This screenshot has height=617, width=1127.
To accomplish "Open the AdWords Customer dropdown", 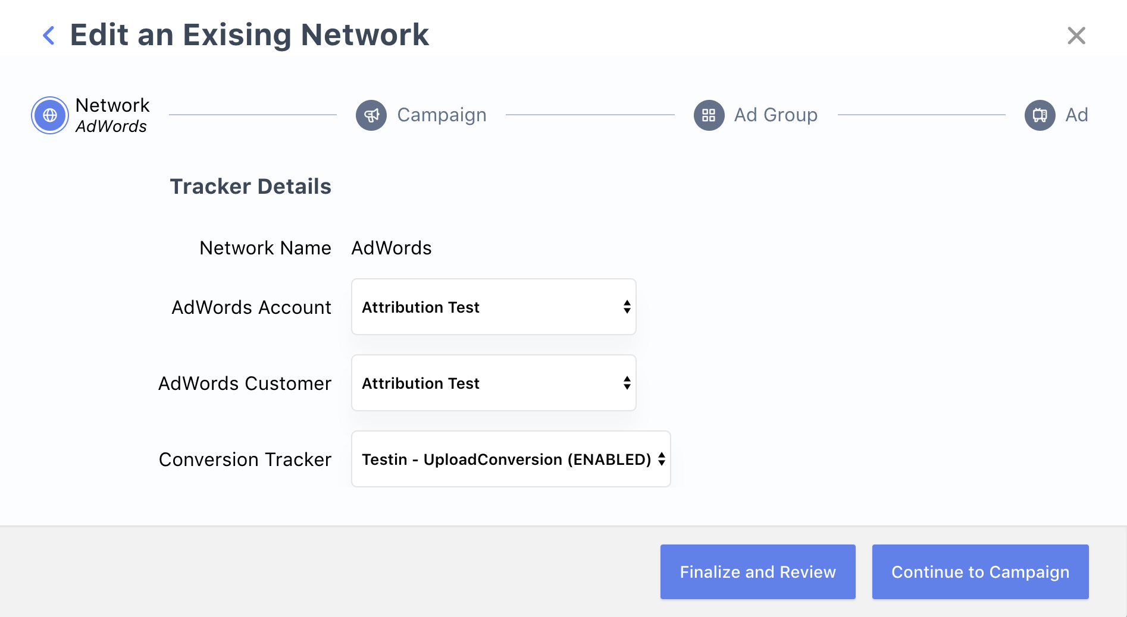I will [494, 383].
